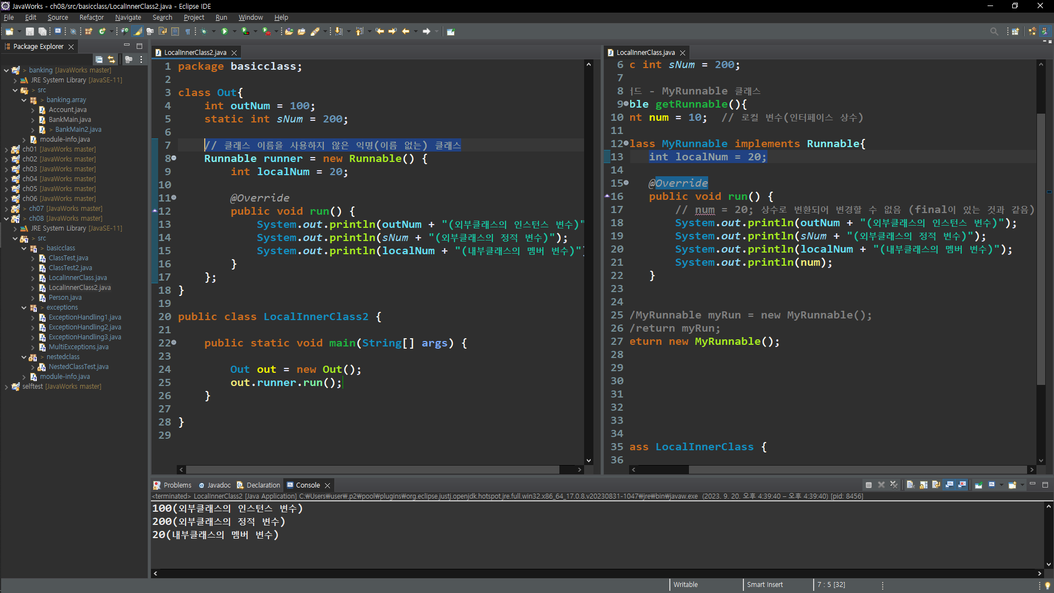Toggle Link with Editor in Package Explorer
Image resolution: width=1054 pixels, height=593 pixels.
point(111,59)
